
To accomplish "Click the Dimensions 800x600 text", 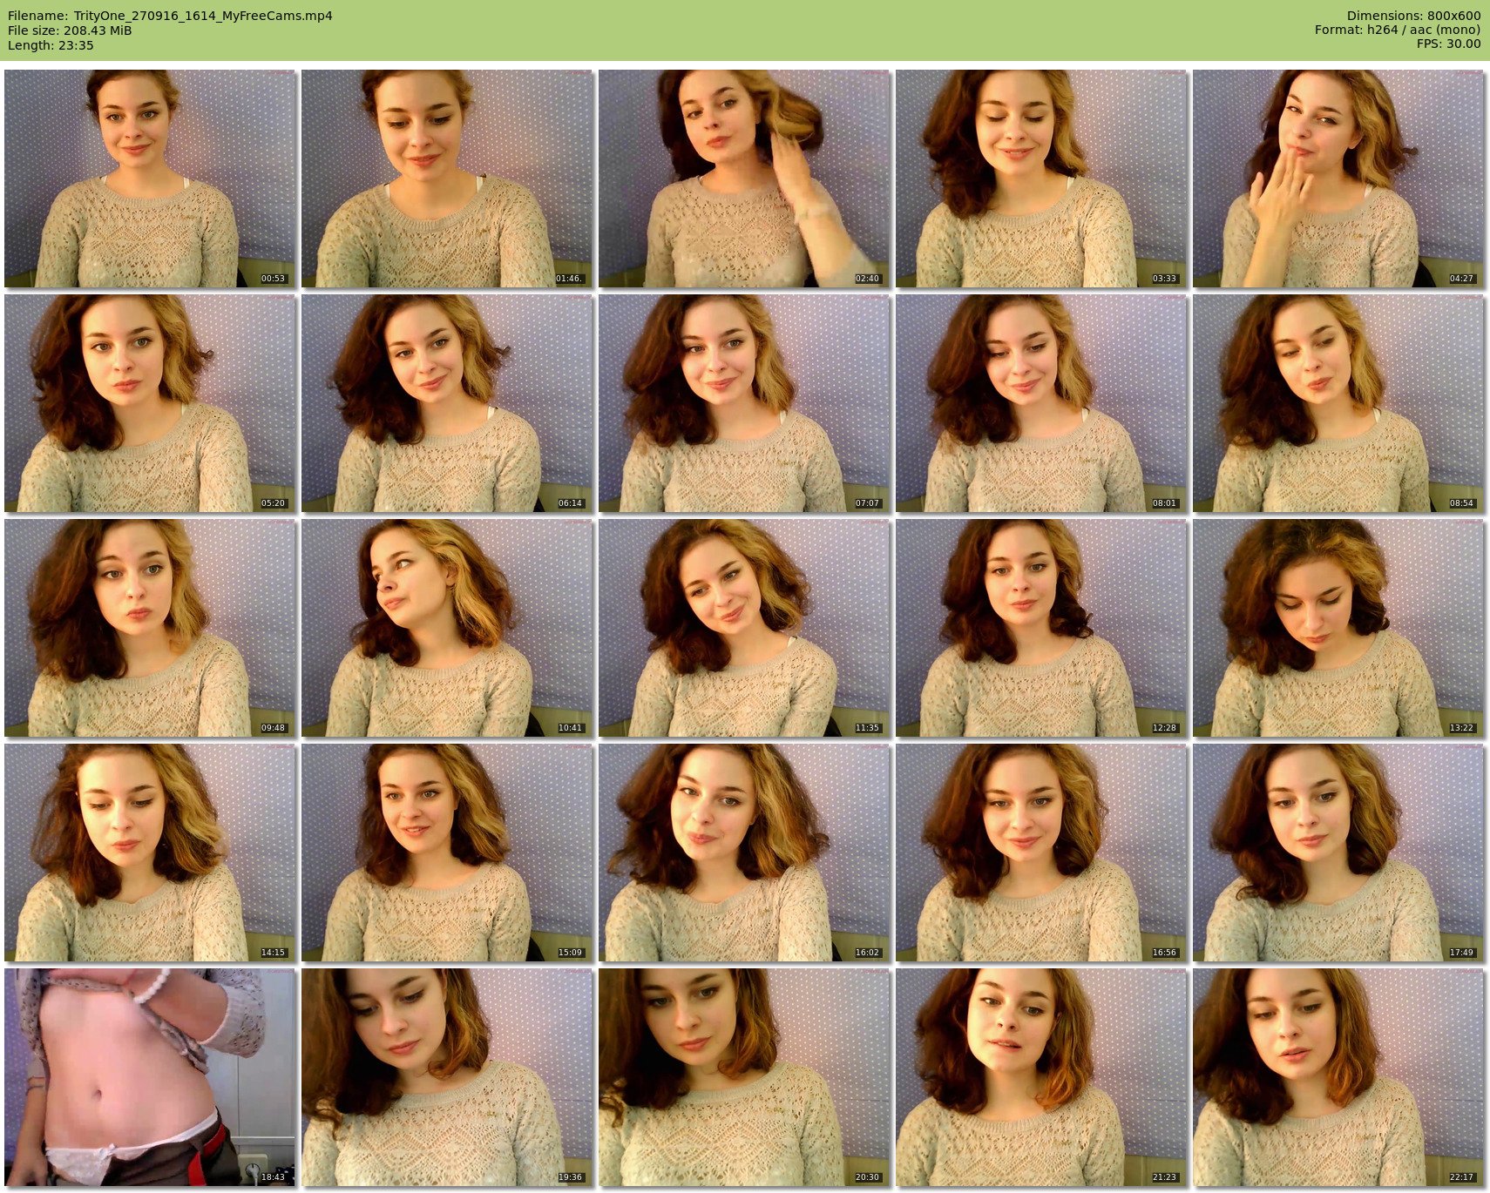I will click(1413, 16).
